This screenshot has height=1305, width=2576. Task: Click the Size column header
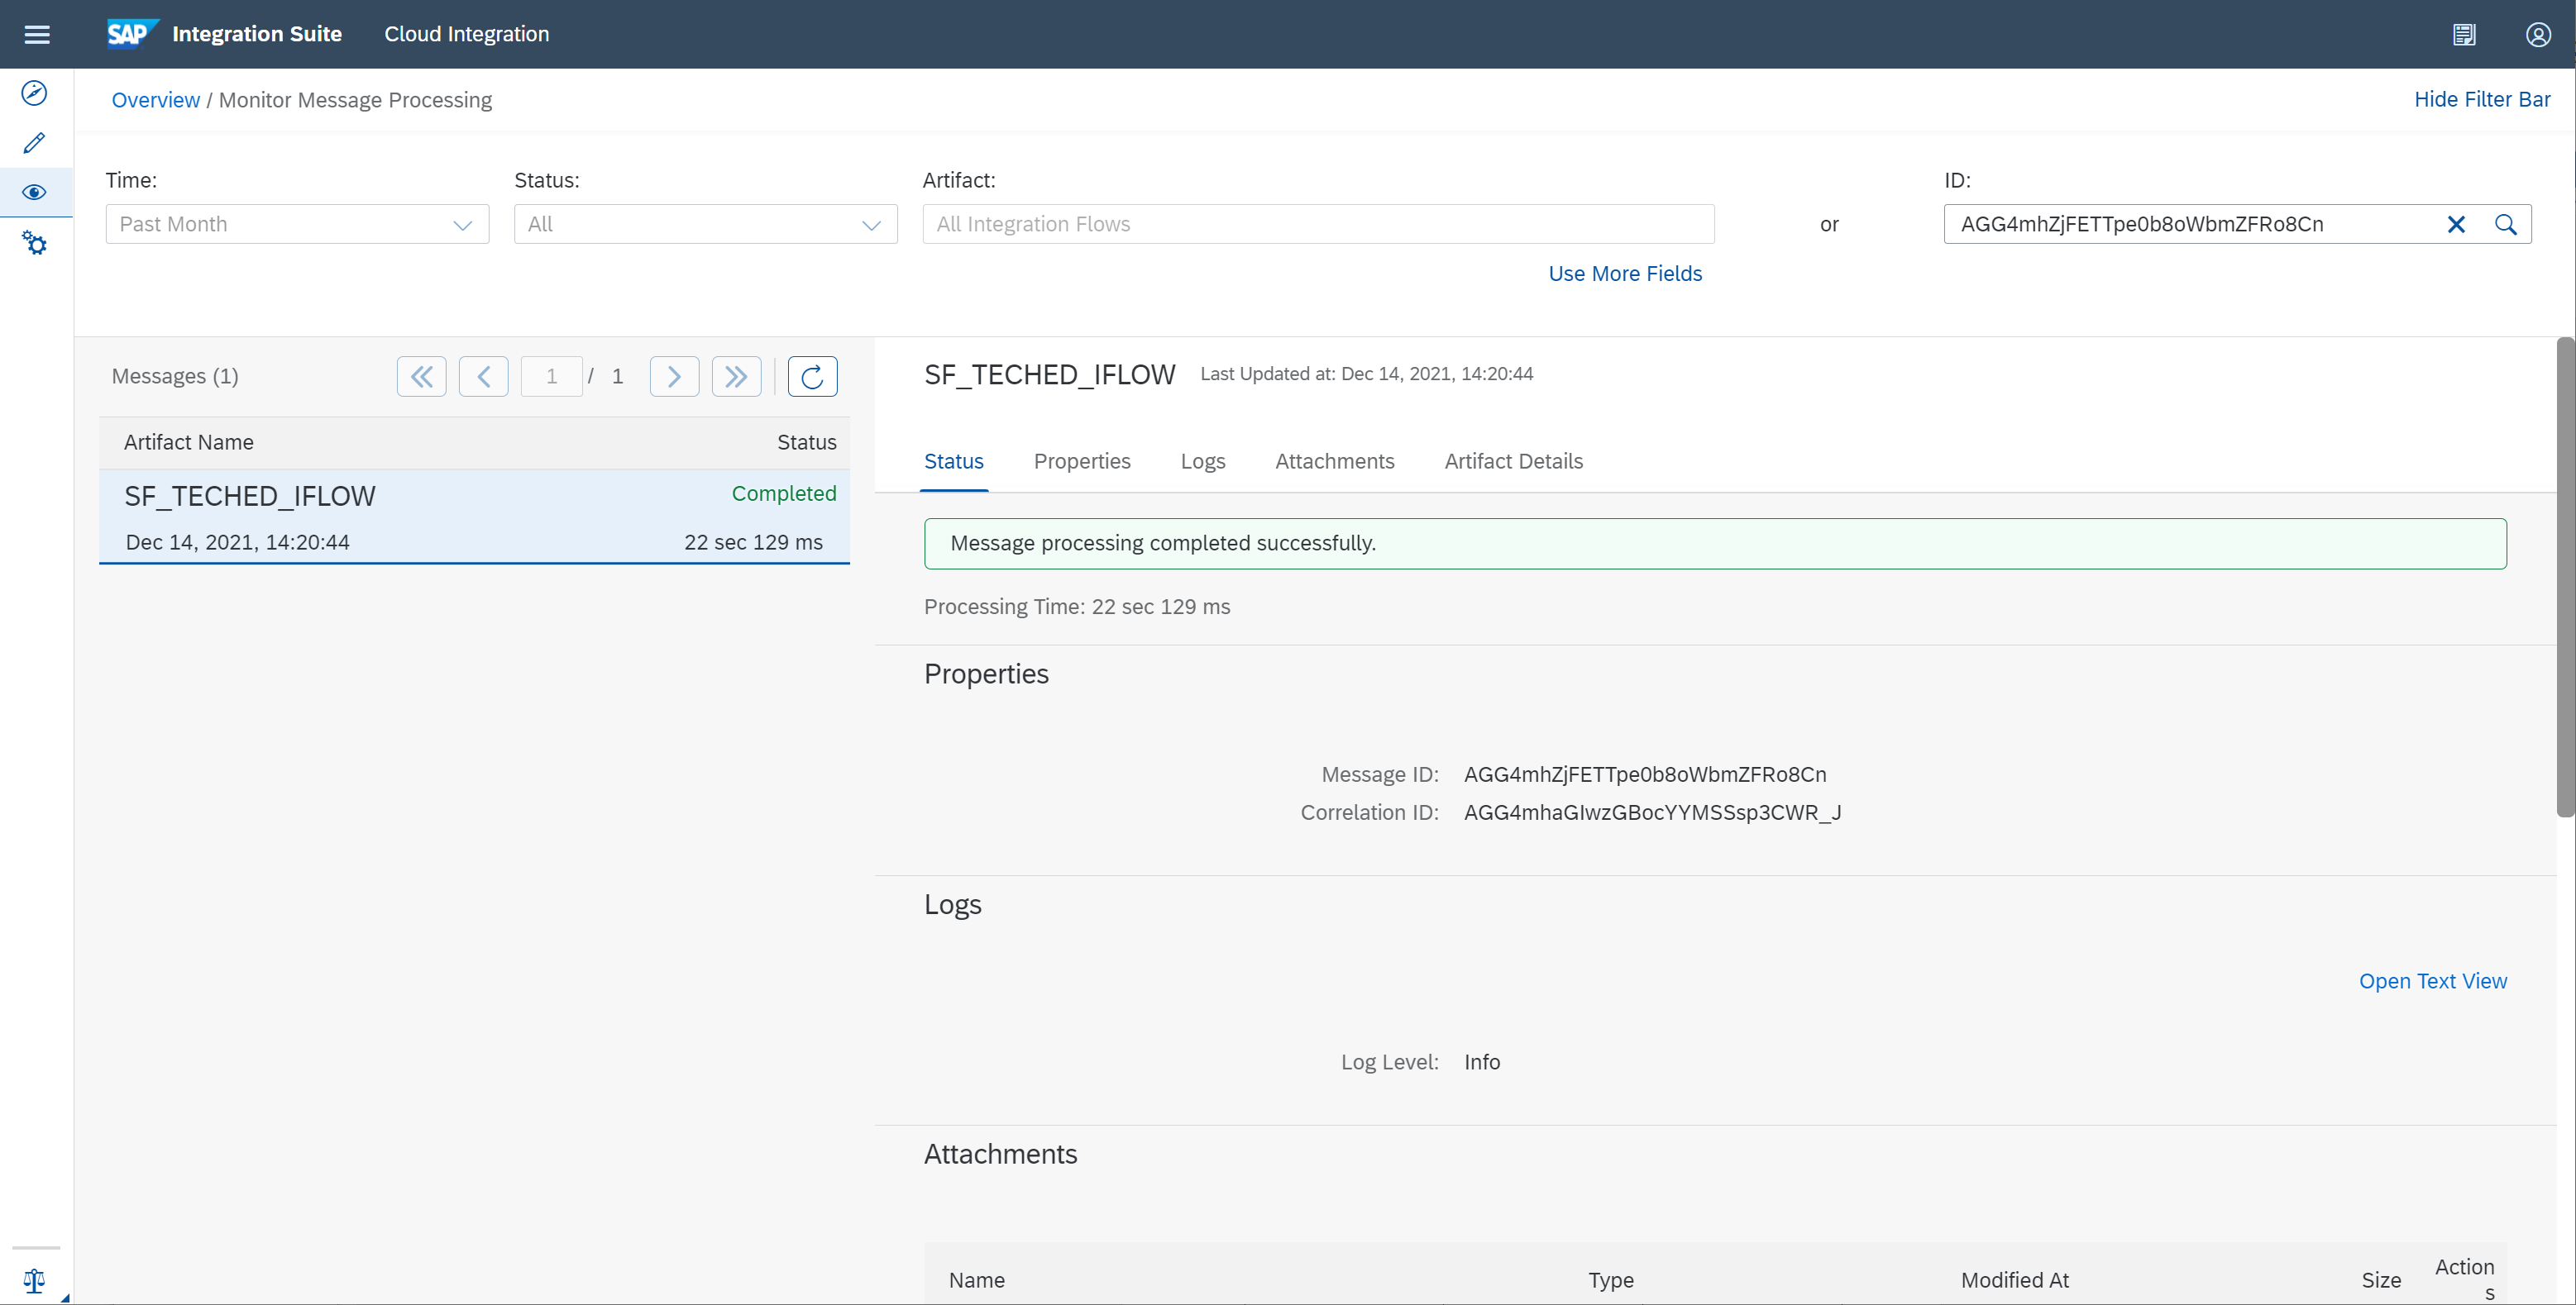pos(2381,1280)
